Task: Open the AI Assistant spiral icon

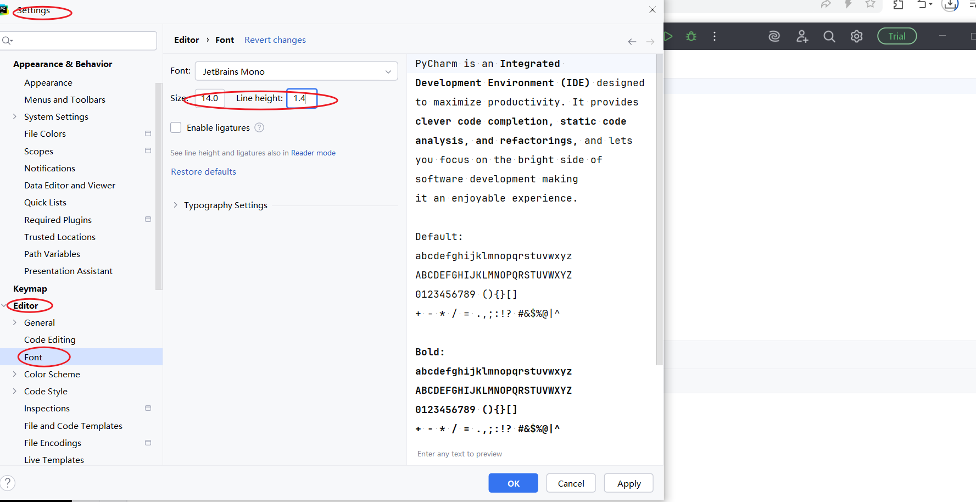Action: coord(774,36)
